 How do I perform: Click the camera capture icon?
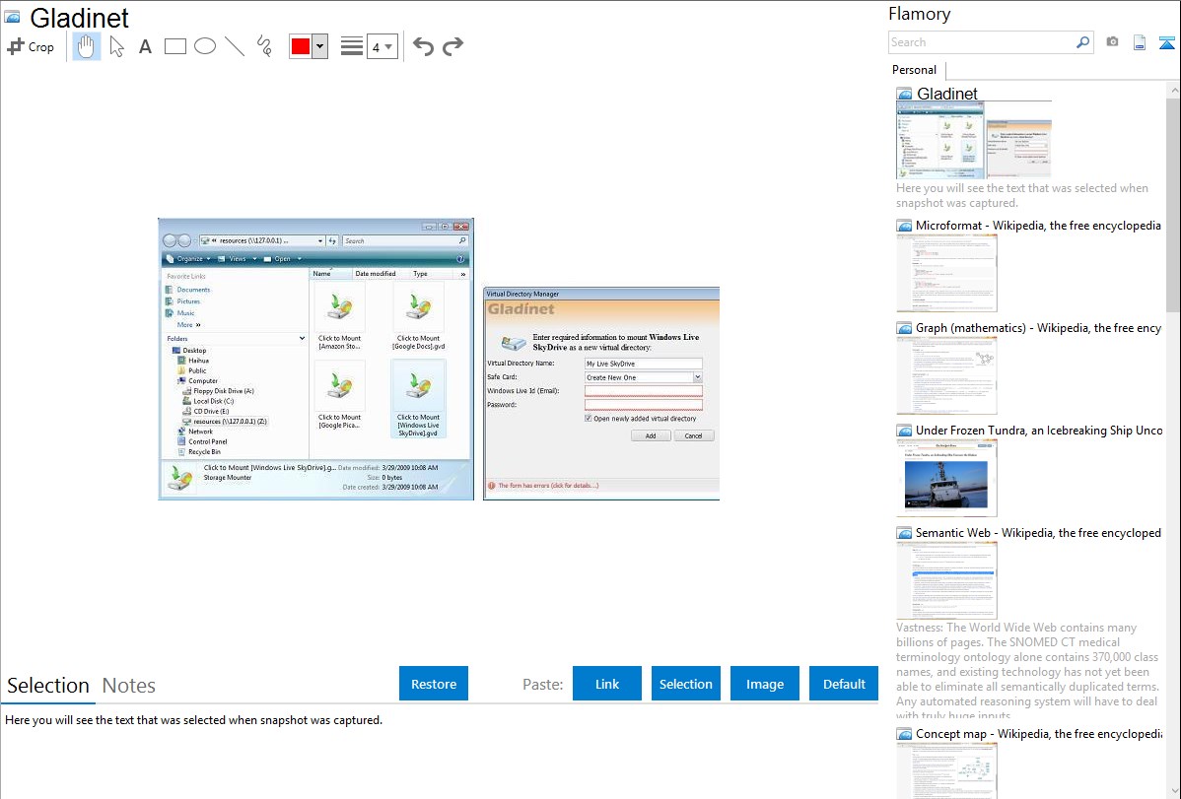pyautogui.click(x=1112, y=42)
